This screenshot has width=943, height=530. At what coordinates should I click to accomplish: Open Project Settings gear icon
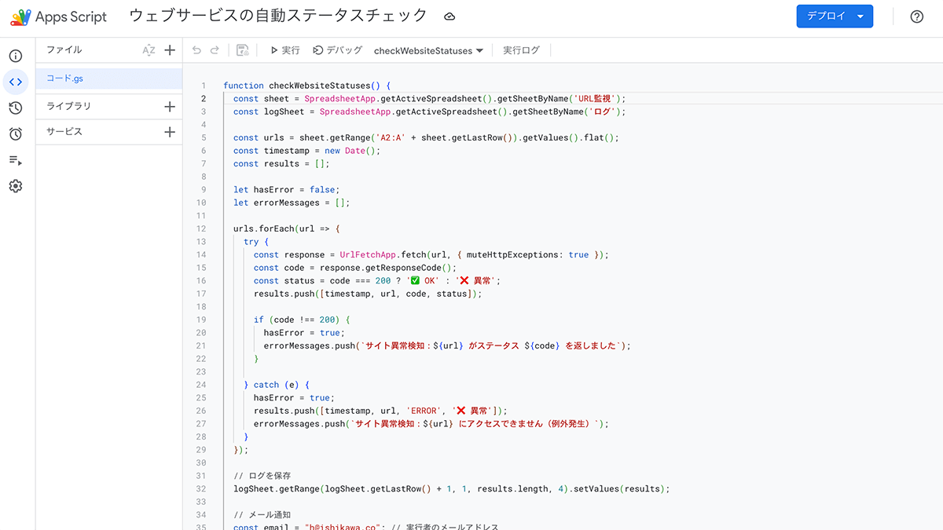click(x=16, y=186)
